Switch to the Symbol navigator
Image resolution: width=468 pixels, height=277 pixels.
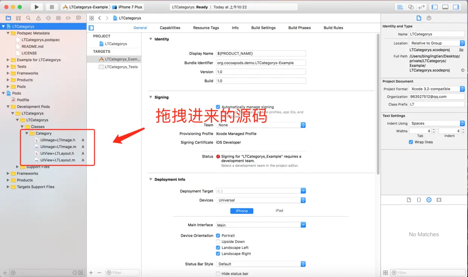tap(18, 18)
